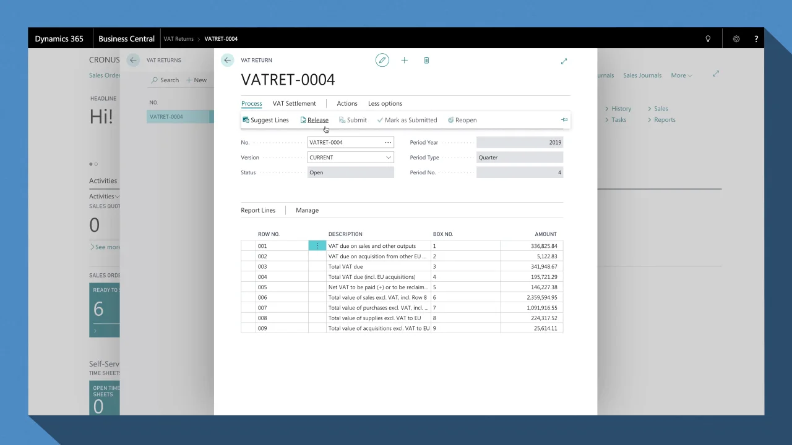Click Suggest Lines action
This screenshot has height=445, width=792.
[265, 120]
